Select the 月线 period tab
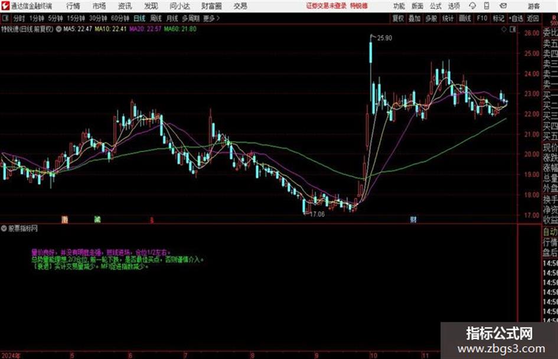The image size is (558, 359). tap(172, 18)
